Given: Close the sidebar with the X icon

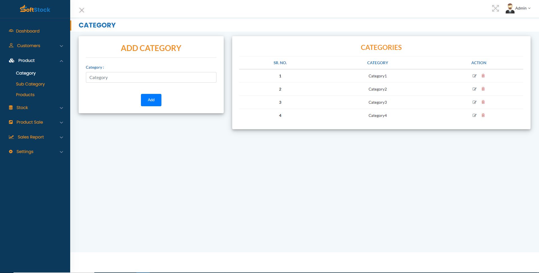Looking at the screenshot, I should [82, 10].
